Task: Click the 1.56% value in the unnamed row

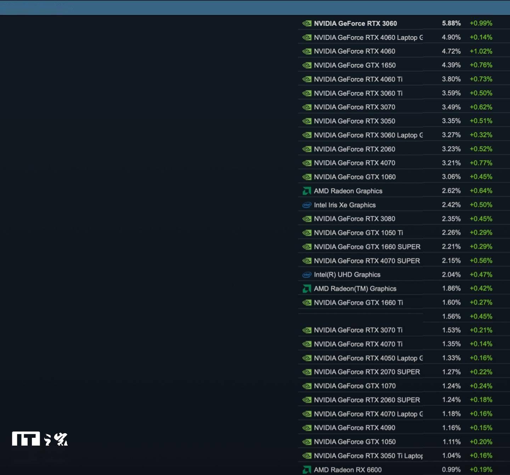Action: (x=451, y=316)
